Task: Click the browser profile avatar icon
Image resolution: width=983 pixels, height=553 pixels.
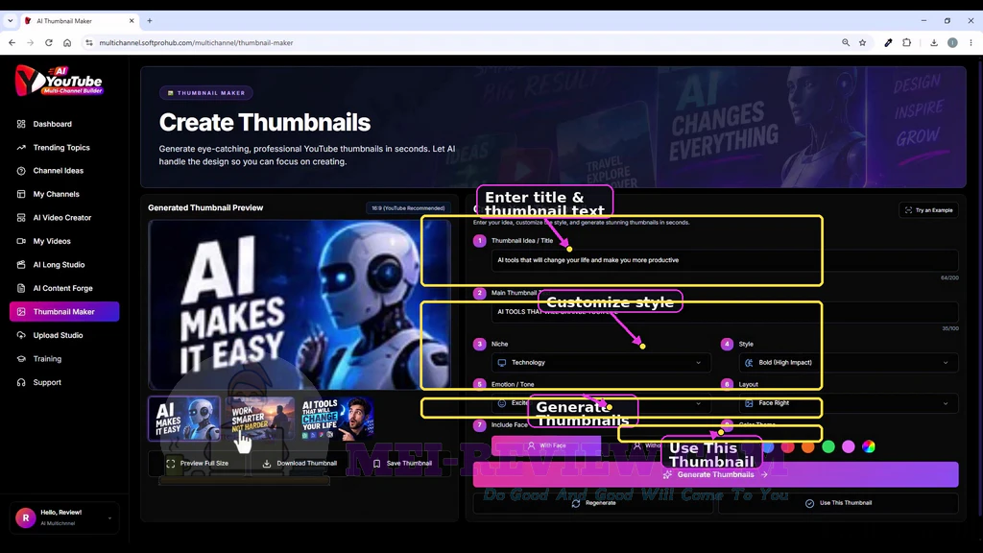Action: (952, 42)
